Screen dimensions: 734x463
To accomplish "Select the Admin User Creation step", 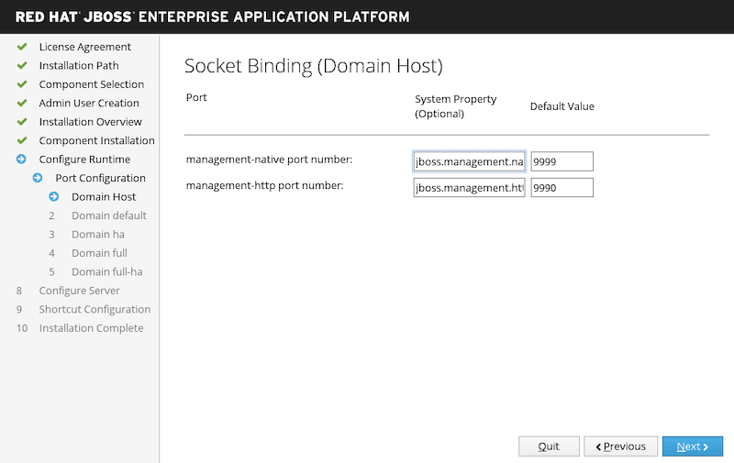I will pyautogui.click(x=89, y=103).
